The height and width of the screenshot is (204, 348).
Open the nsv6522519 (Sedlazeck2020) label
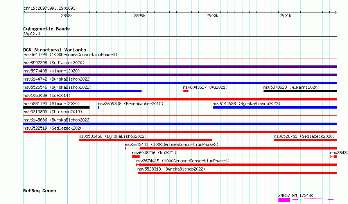click(54, 128)
